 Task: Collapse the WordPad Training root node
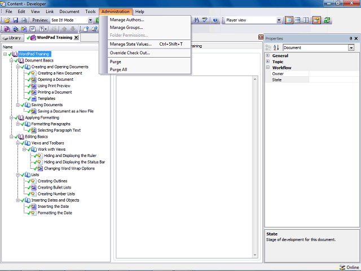coord(5,54)
